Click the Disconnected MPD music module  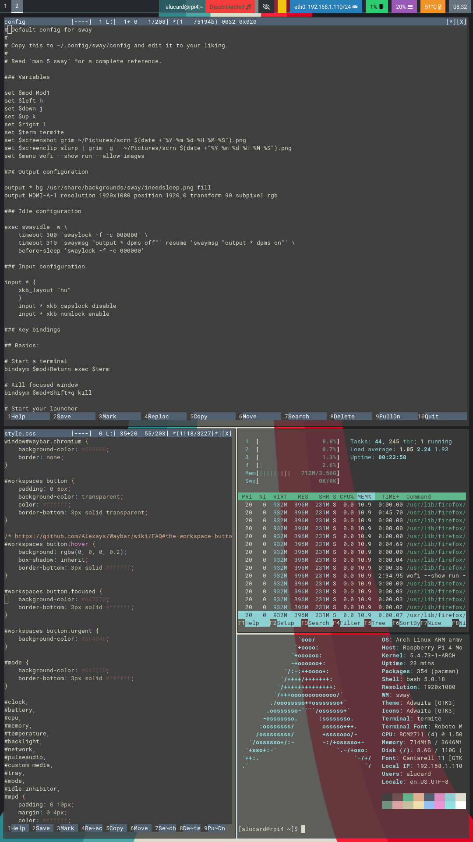230,7
